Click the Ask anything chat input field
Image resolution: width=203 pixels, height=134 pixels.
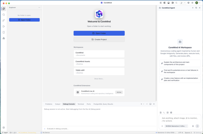[x=180, y=119]
